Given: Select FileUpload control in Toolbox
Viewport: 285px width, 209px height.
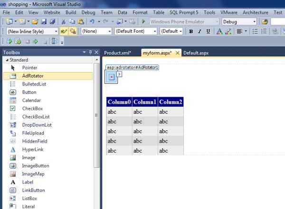Looking at the screenshot, I should tap(47, 133).
